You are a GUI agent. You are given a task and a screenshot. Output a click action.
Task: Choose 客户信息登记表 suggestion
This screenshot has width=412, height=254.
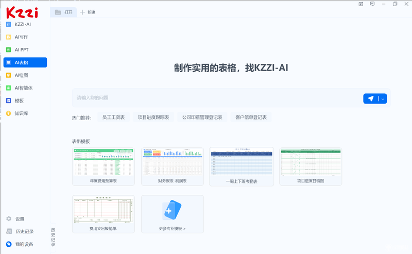click(251, 117)
